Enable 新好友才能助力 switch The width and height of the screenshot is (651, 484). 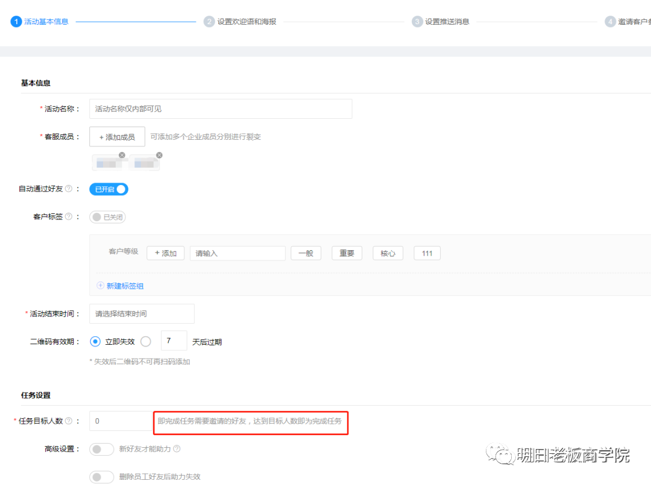102,449
